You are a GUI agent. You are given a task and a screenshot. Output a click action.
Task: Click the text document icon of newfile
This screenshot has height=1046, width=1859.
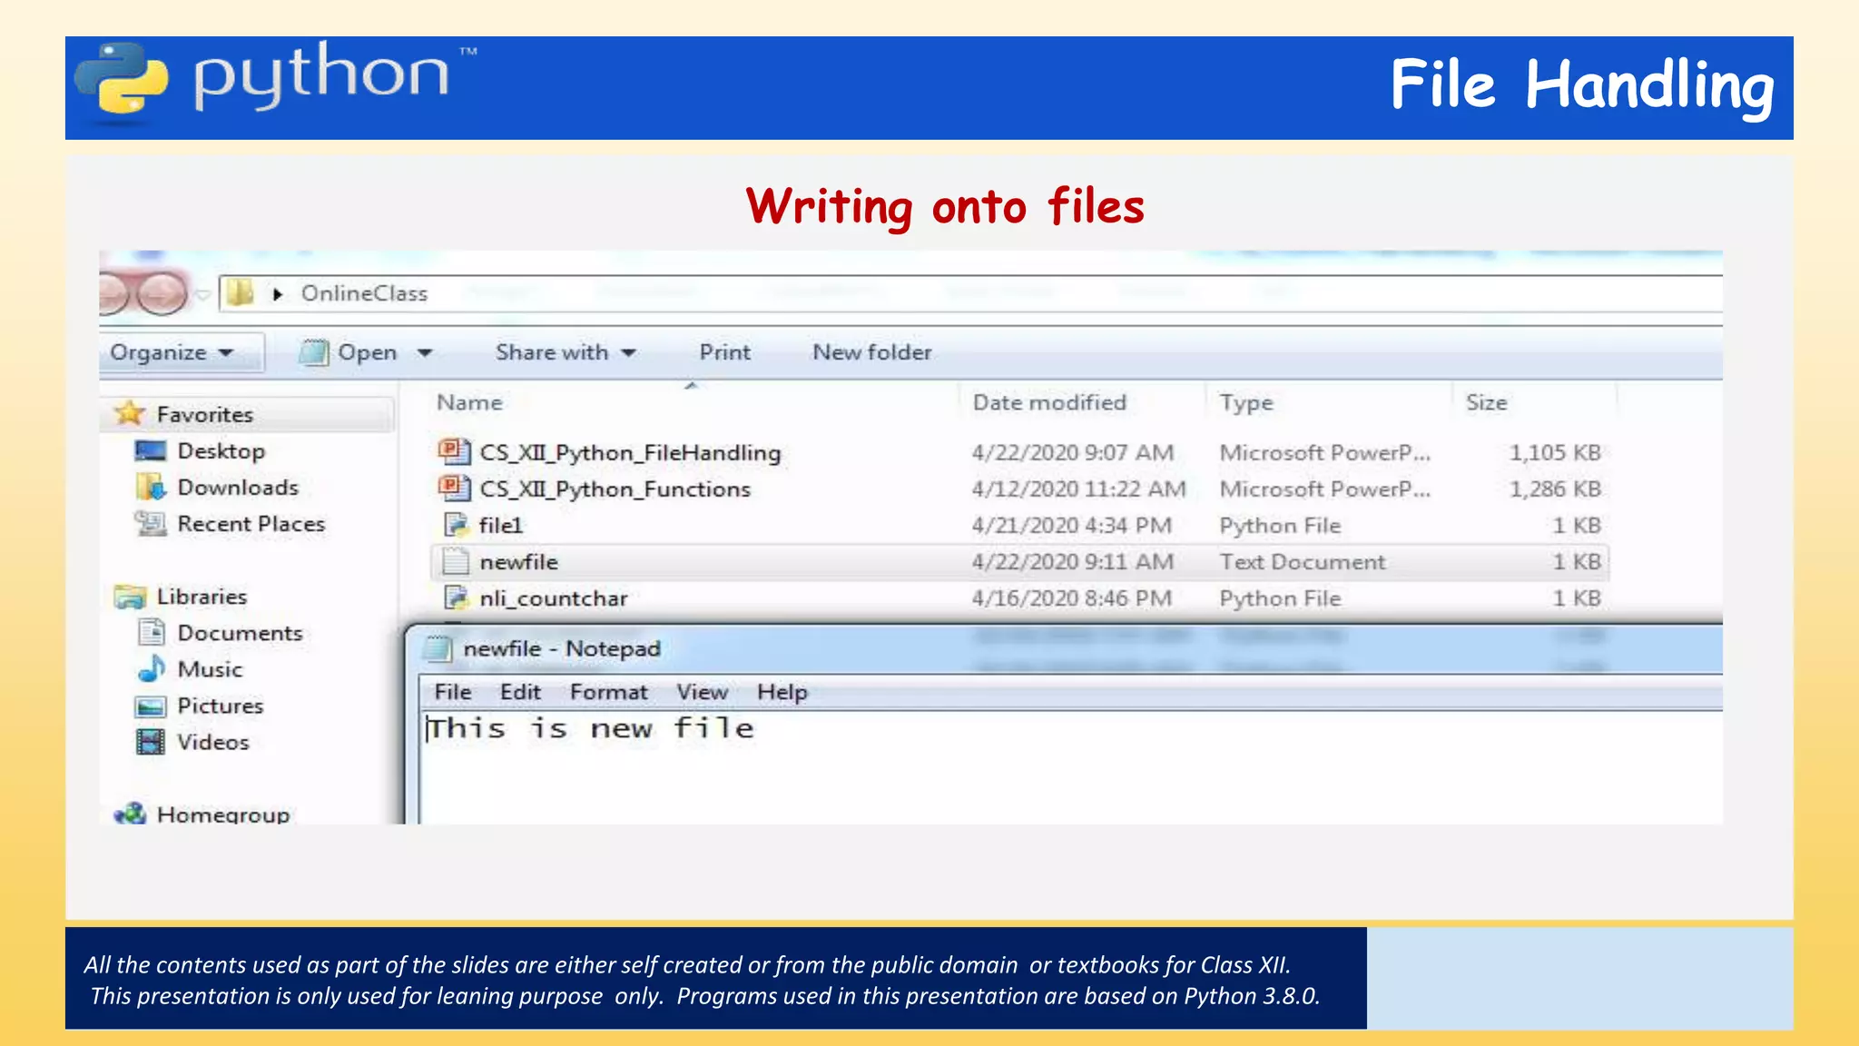tap(455, 561)
